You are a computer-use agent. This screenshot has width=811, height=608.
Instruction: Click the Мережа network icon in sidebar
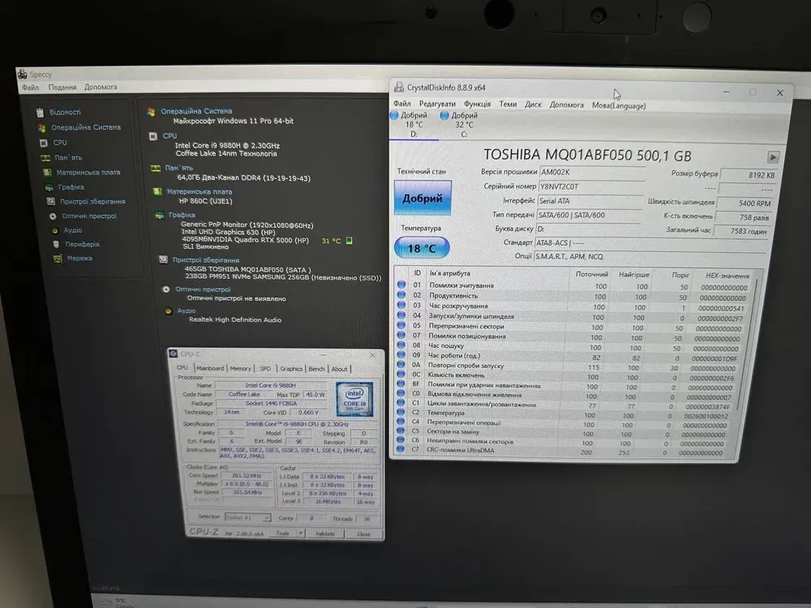57,259
